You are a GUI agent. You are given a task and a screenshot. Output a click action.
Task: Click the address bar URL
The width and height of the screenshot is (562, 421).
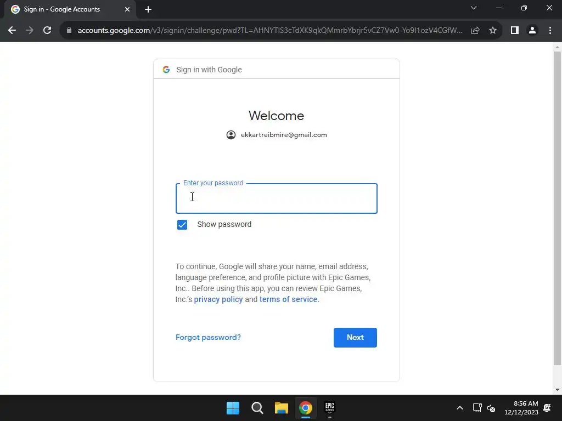(x=270, y=31)
